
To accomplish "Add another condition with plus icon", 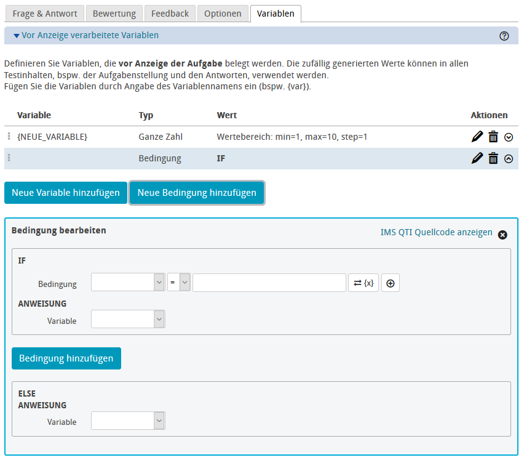I will [x=390, y=283].
